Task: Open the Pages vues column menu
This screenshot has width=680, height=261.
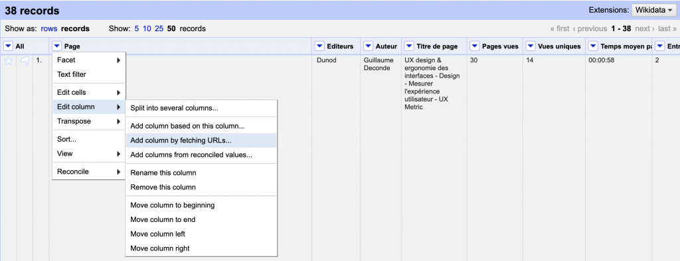Action: pyautogui.click(x=475, y=46)
